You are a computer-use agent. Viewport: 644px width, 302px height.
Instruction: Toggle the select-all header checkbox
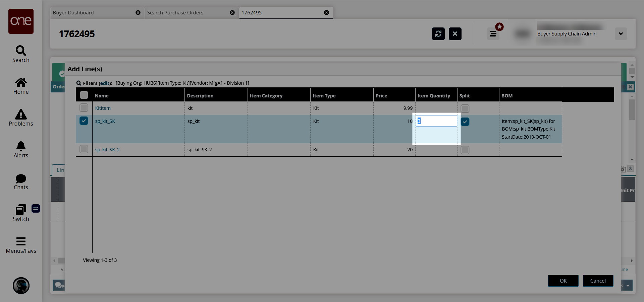pos(84,95)
